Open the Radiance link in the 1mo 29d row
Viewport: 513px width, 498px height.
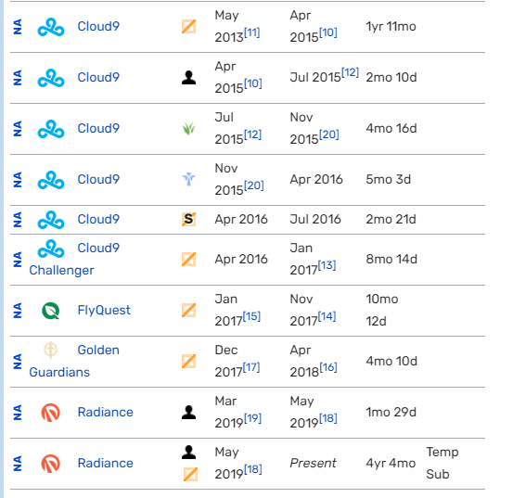(106, 413)
